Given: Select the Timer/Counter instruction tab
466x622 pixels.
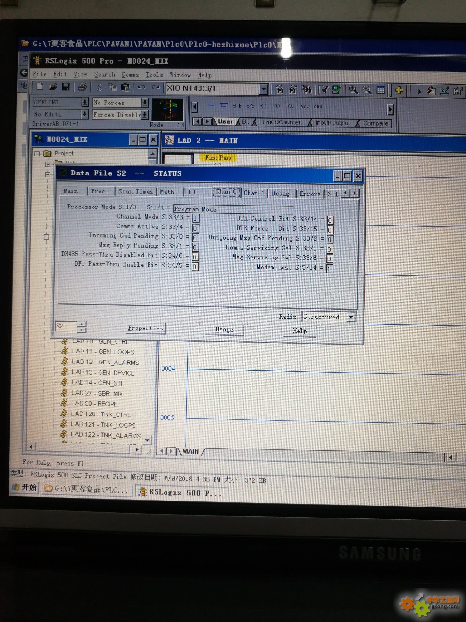Looking at the screenshot, I should tap(281, 122).
